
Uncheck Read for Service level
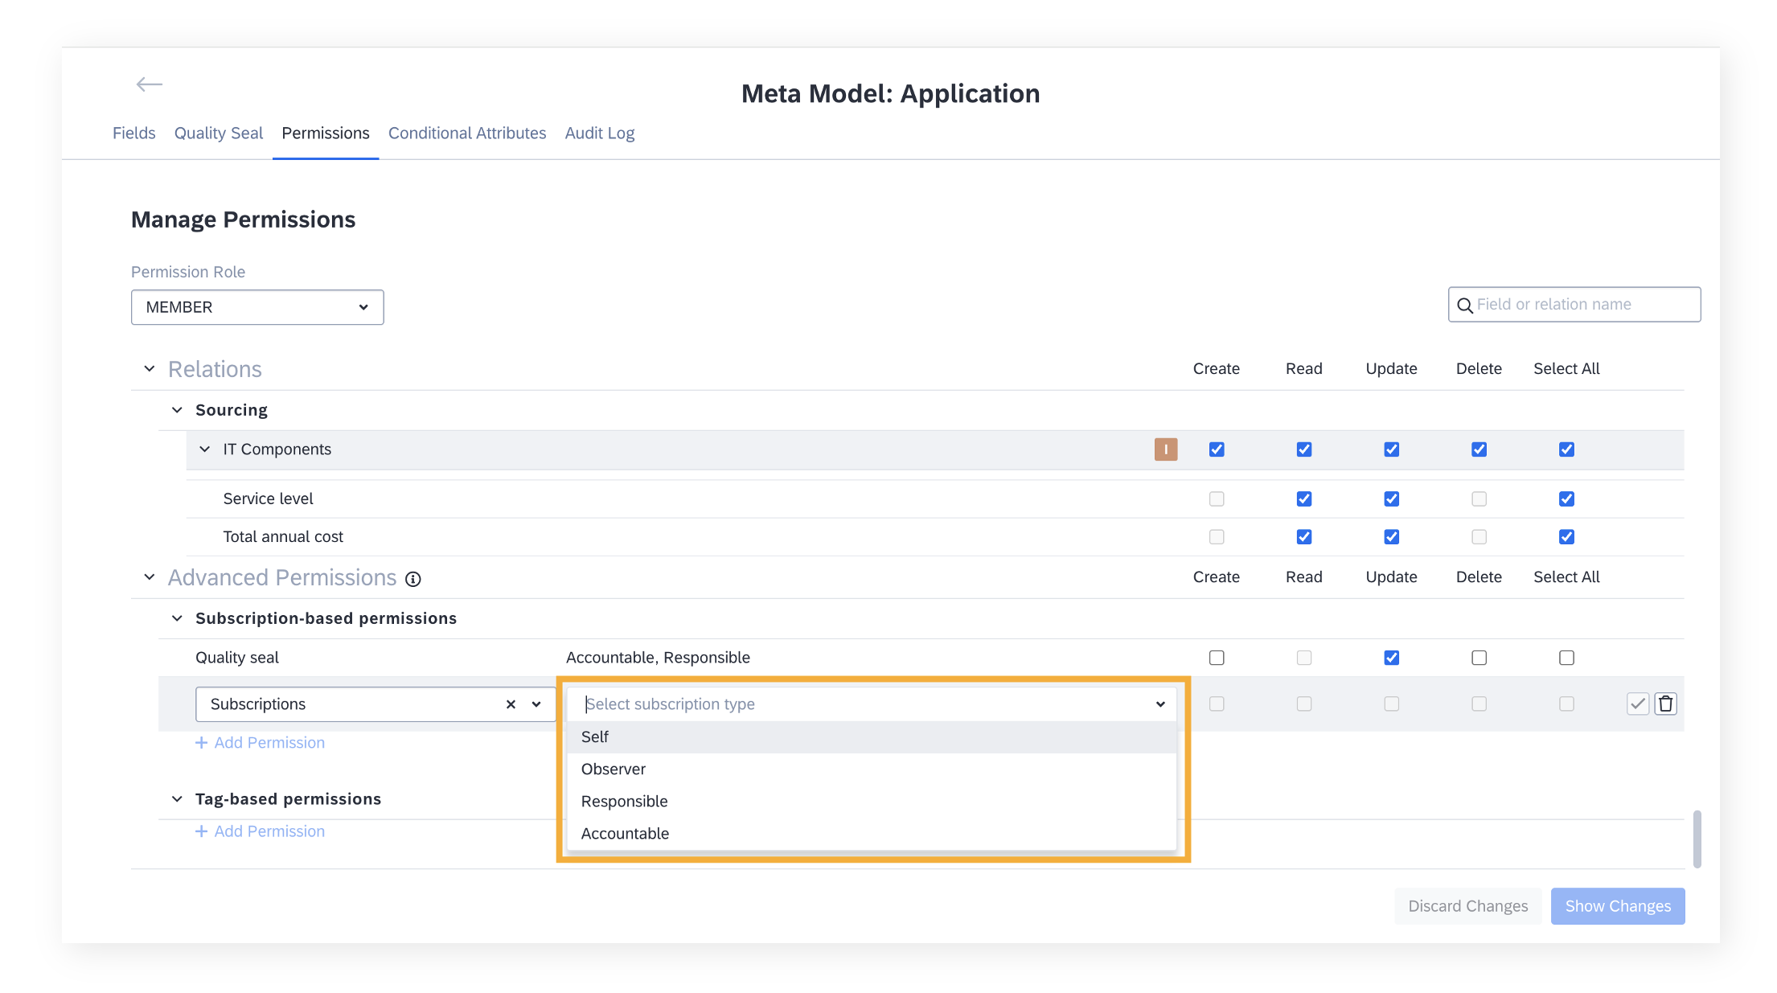point(1304,499)
